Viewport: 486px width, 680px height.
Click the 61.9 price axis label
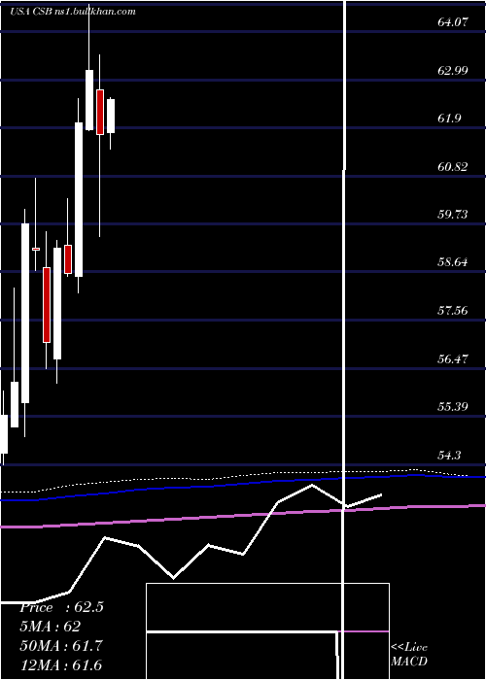449,119
